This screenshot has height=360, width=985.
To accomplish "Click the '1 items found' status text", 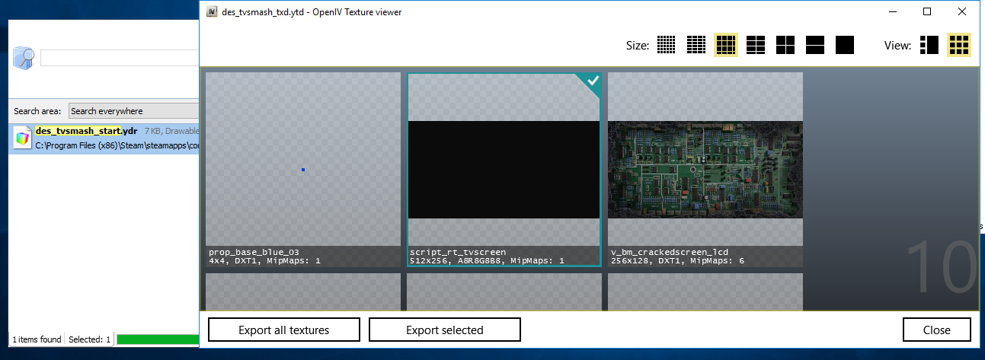I will coord(37,339).
